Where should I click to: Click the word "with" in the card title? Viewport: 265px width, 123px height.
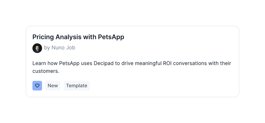pos(90,37)
